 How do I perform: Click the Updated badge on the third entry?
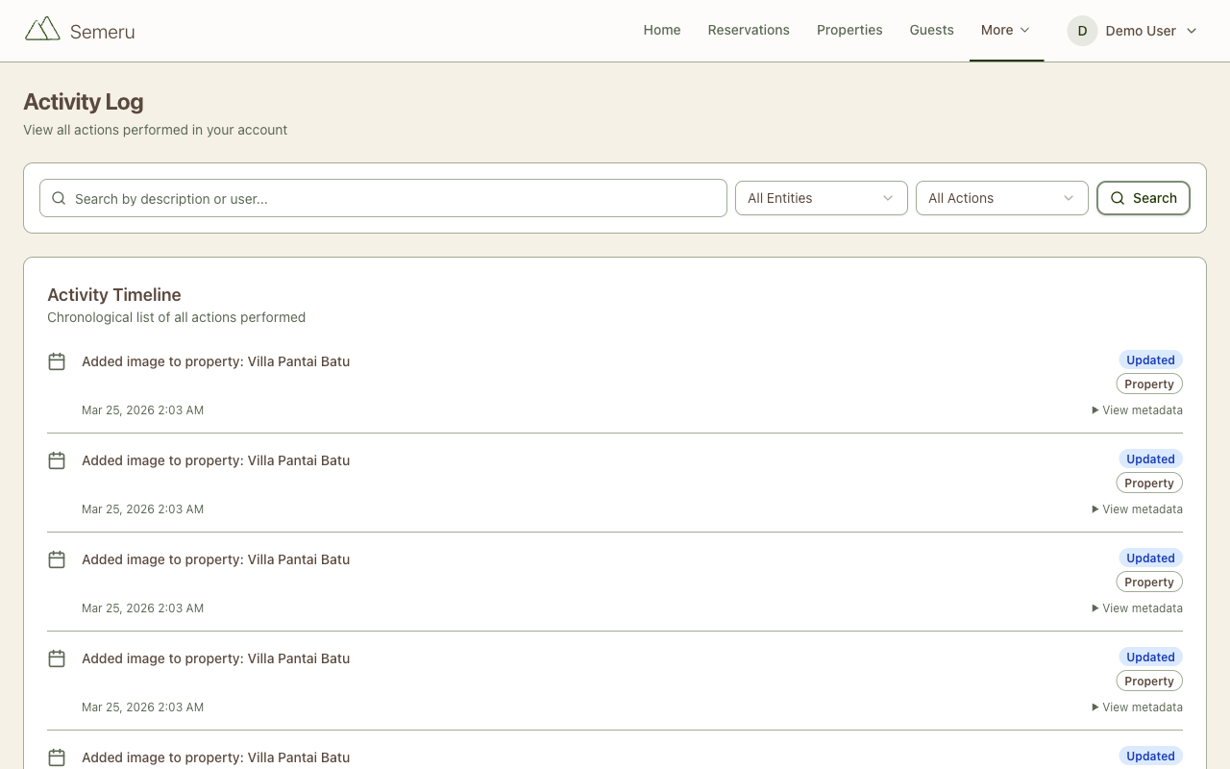pyautogui.click(x=1150, y=558)
